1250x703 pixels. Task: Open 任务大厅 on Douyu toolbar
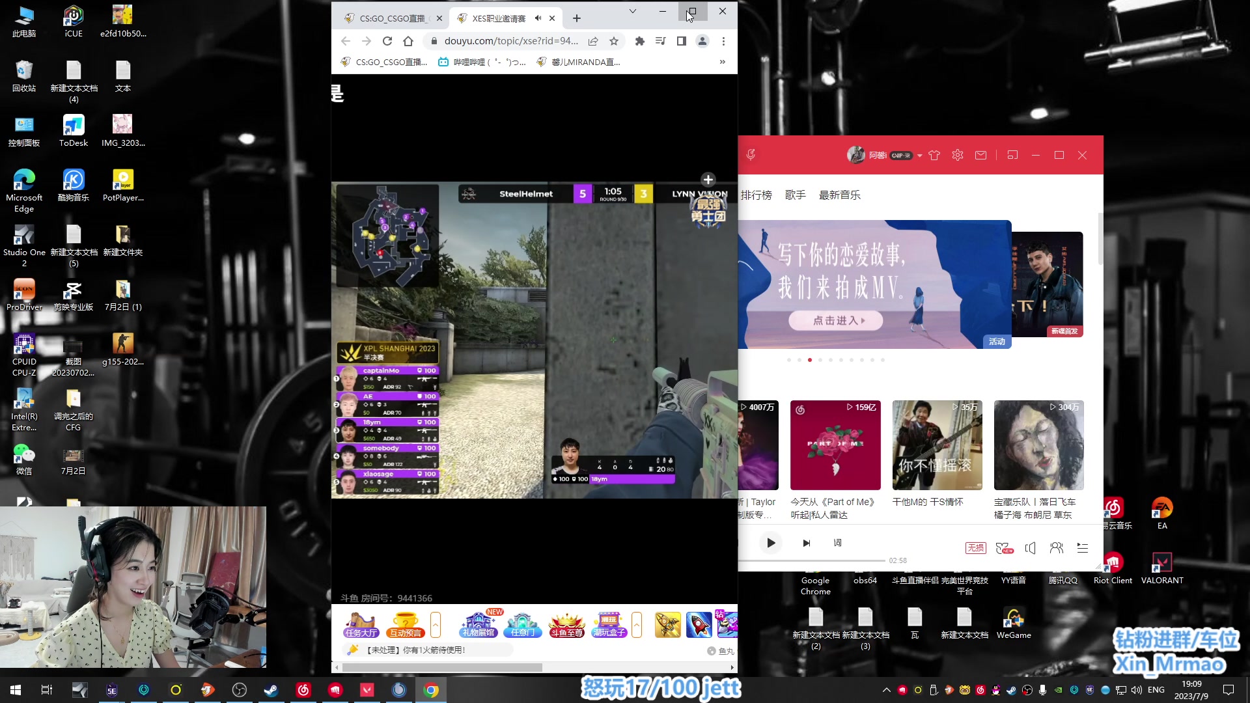361,624
